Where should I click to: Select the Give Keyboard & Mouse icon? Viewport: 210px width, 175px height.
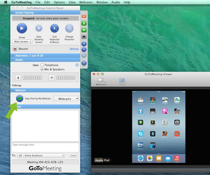(x=54, y=28)
